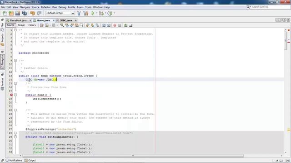Click the editor vertical scrollbar thumb

[x=286, y=41]
